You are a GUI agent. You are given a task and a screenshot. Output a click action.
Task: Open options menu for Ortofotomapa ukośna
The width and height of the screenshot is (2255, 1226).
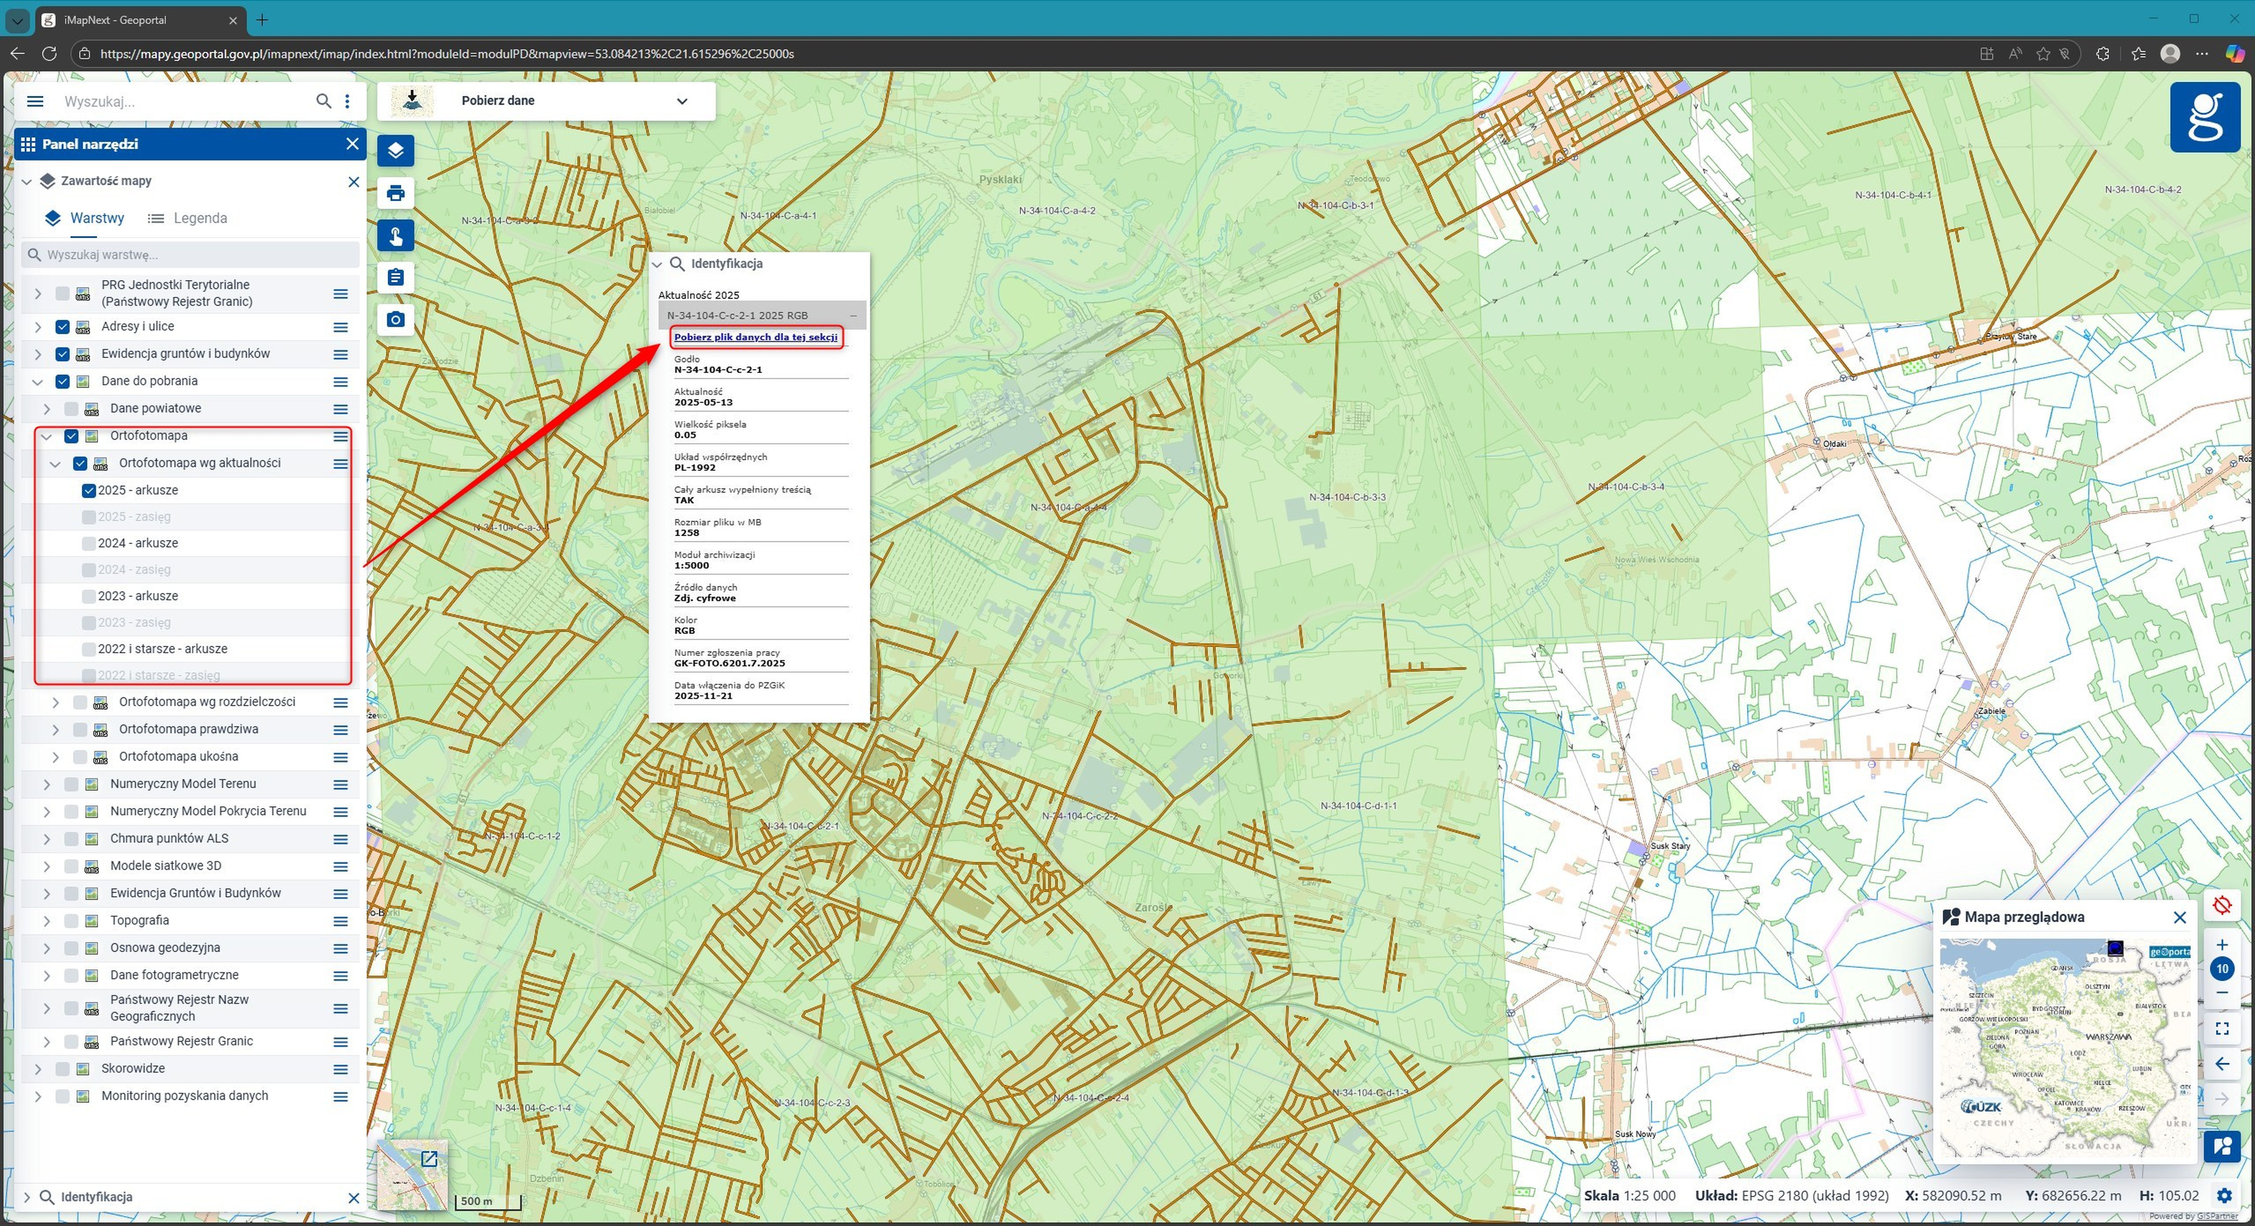(340, 757)
